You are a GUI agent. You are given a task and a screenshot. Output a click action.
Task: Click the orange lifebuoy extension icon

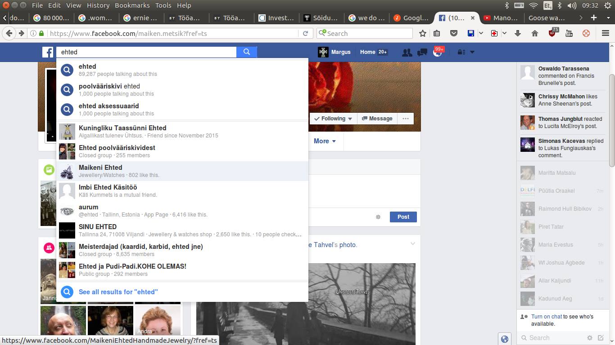pos(586,33)
